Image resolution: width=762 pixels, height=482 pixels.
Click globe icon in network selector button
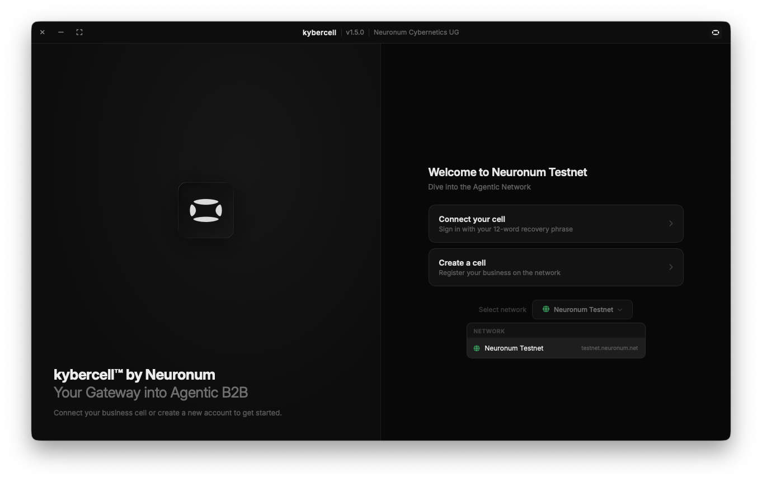tap(545, 309)
